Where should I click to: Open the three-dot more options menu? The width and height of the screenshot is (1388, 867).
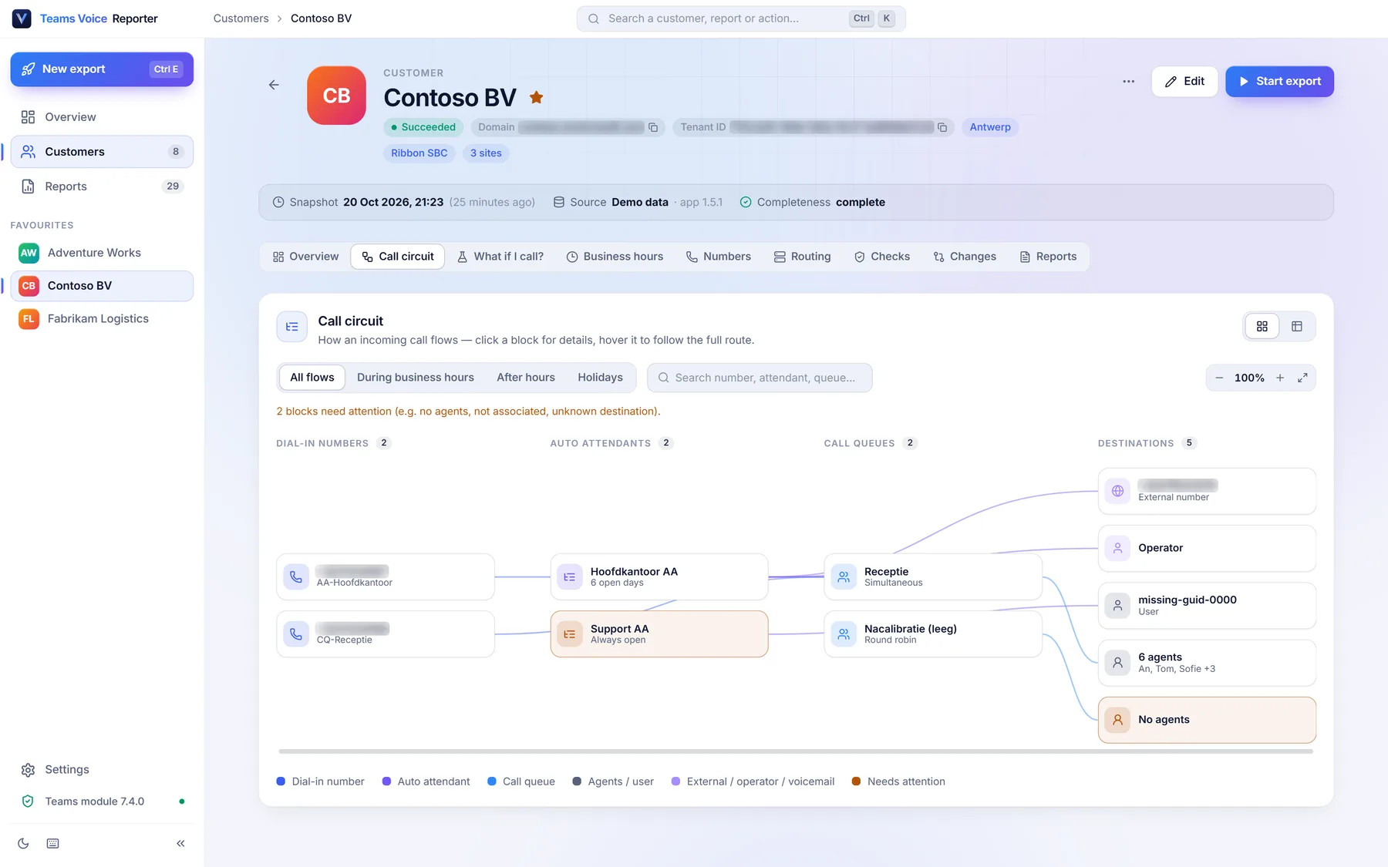(1129, 81)
